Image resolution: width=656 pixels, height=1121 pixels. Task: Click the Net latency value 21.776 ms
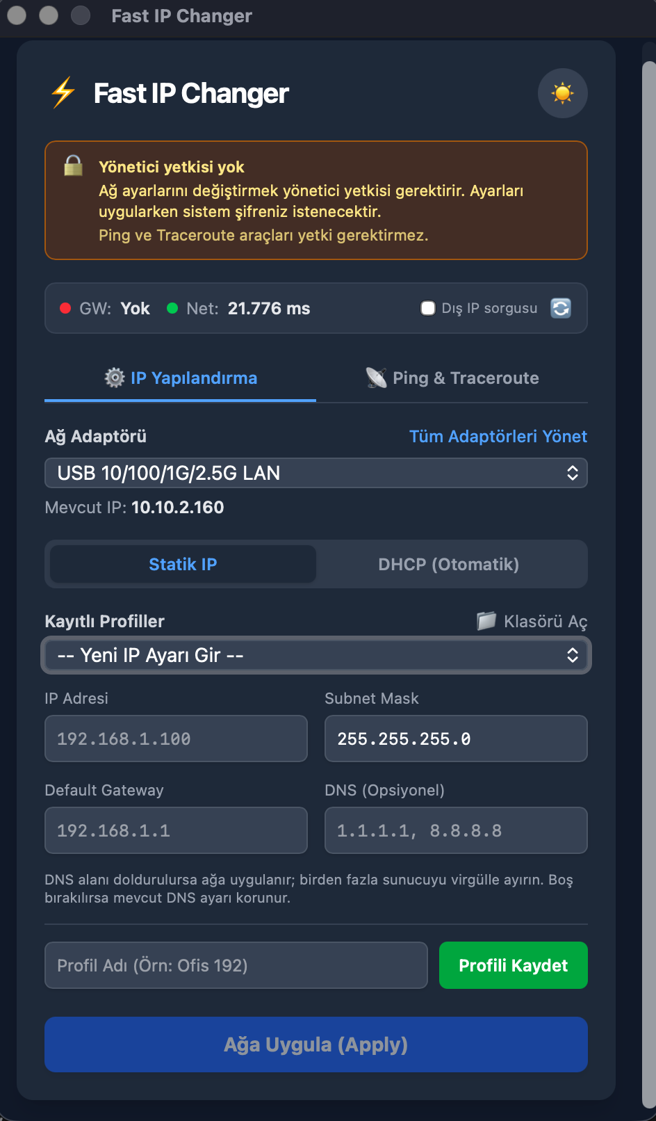pyautogui.click(x=269, y=308)
